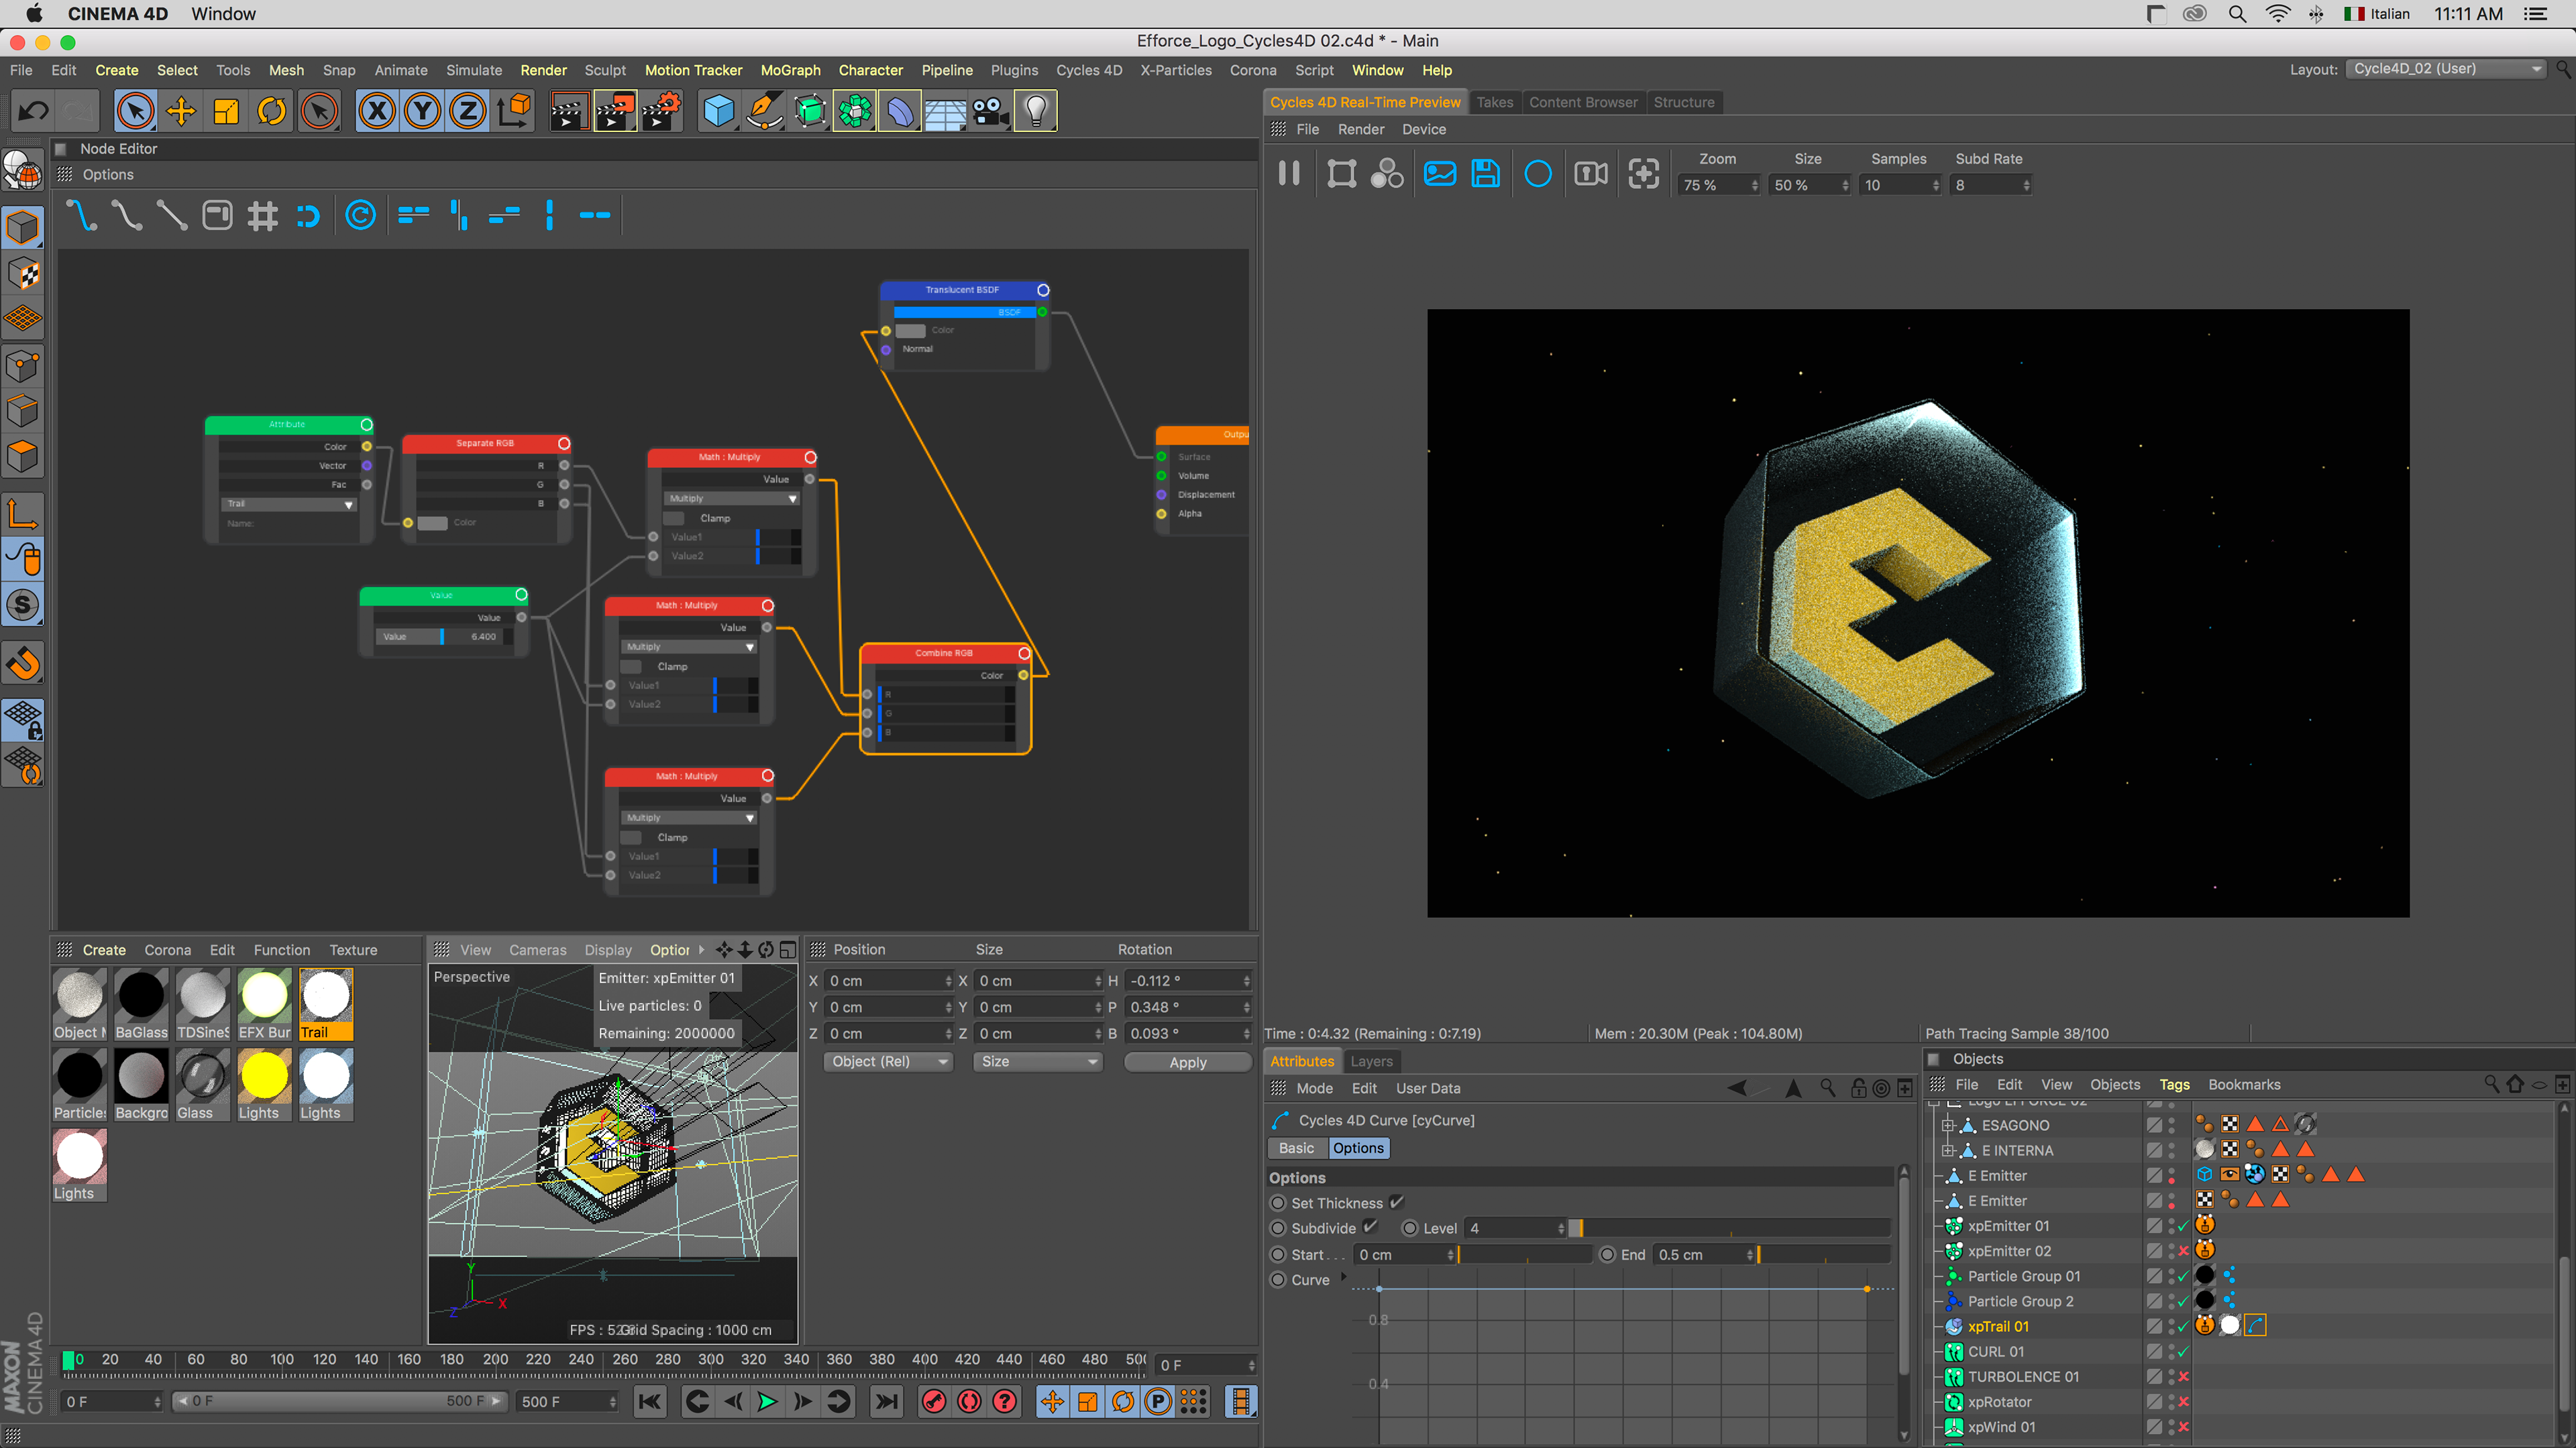Viewport: 2576px width, 1448px height.
Task: Expand the Curve graph disclosure arrow
Action: 1343,1277
